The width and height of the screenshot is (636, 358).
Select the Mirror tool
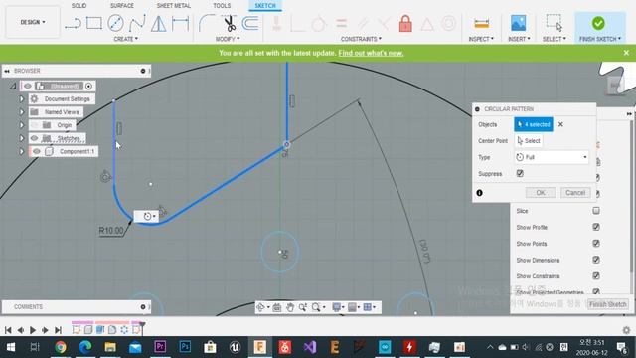pos(159,23)
